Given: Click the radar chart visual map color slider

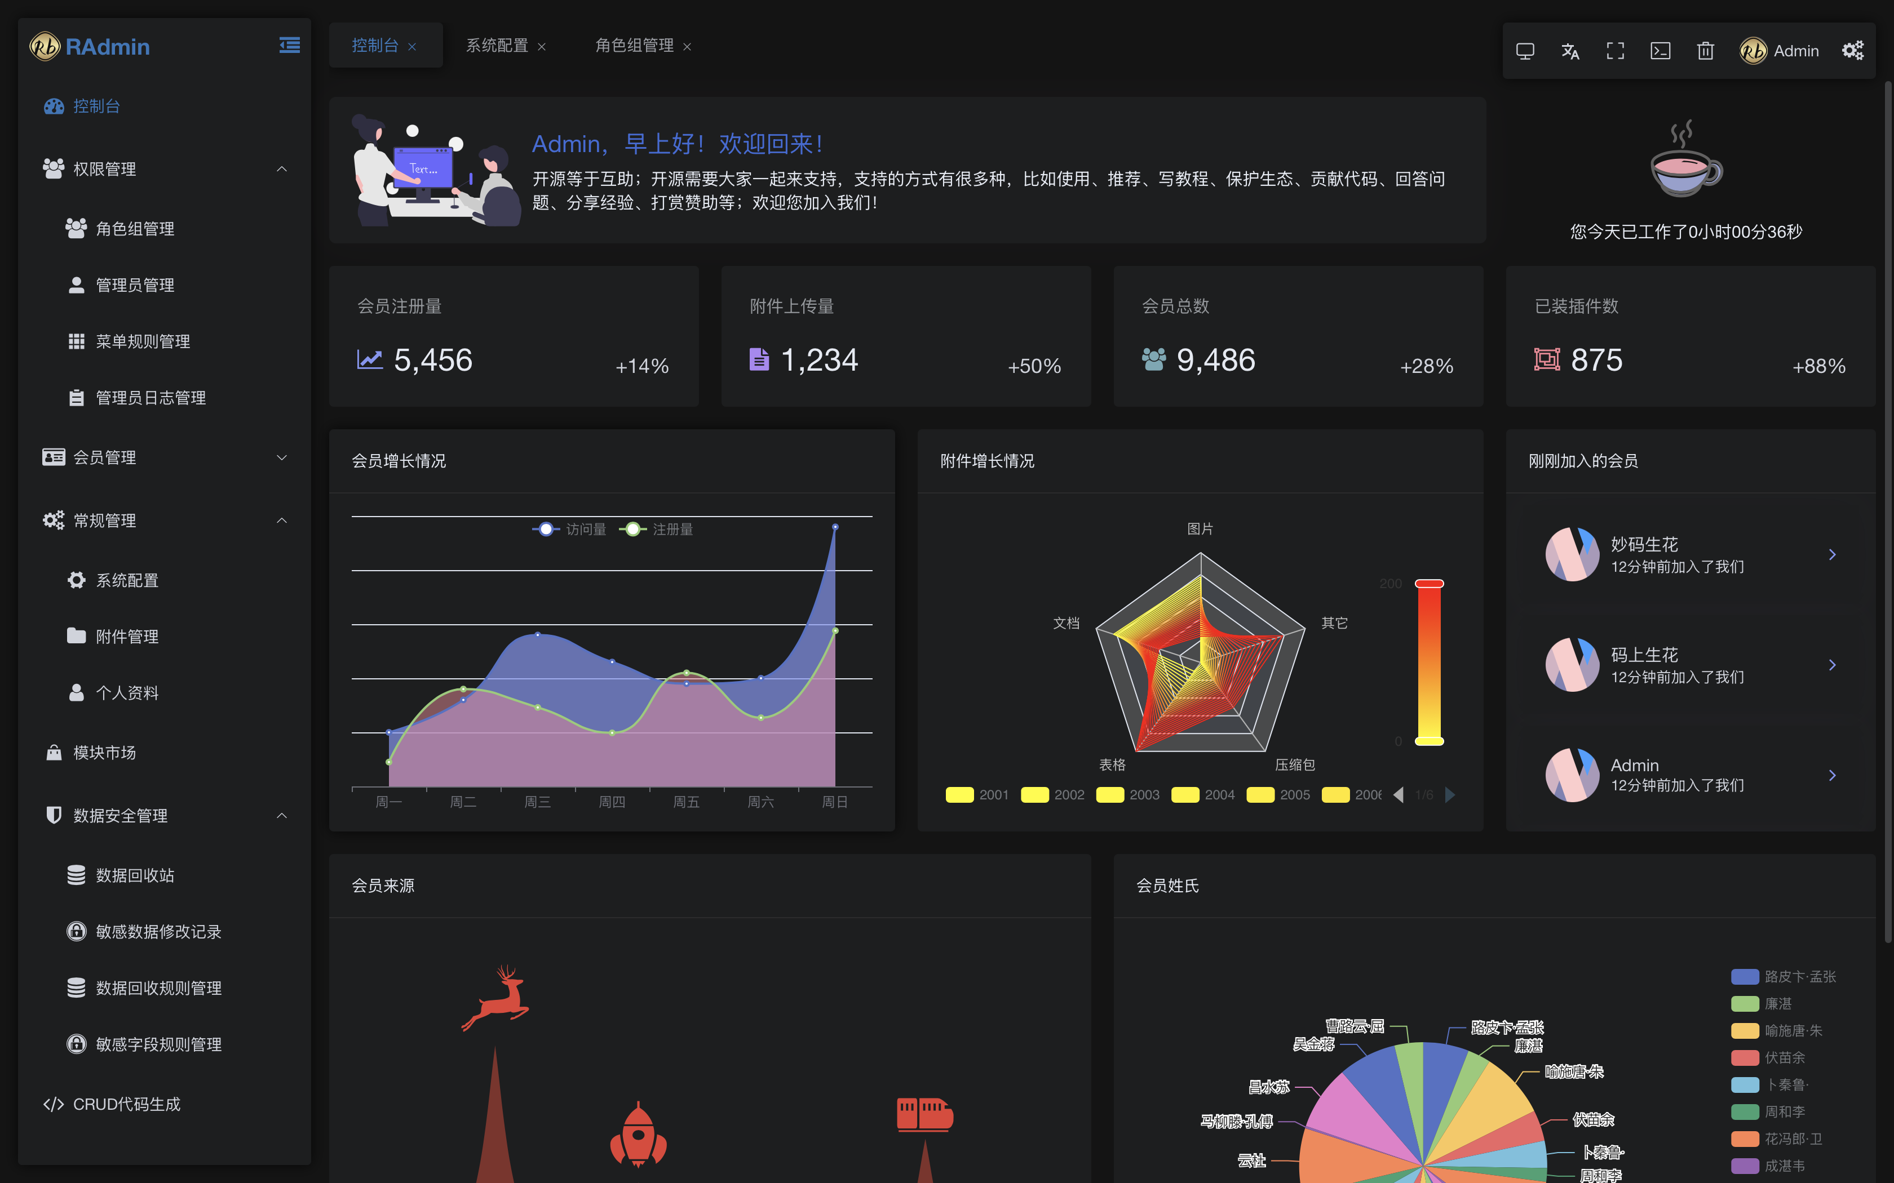Looking at the screenshot, I should pos(1429,662).
